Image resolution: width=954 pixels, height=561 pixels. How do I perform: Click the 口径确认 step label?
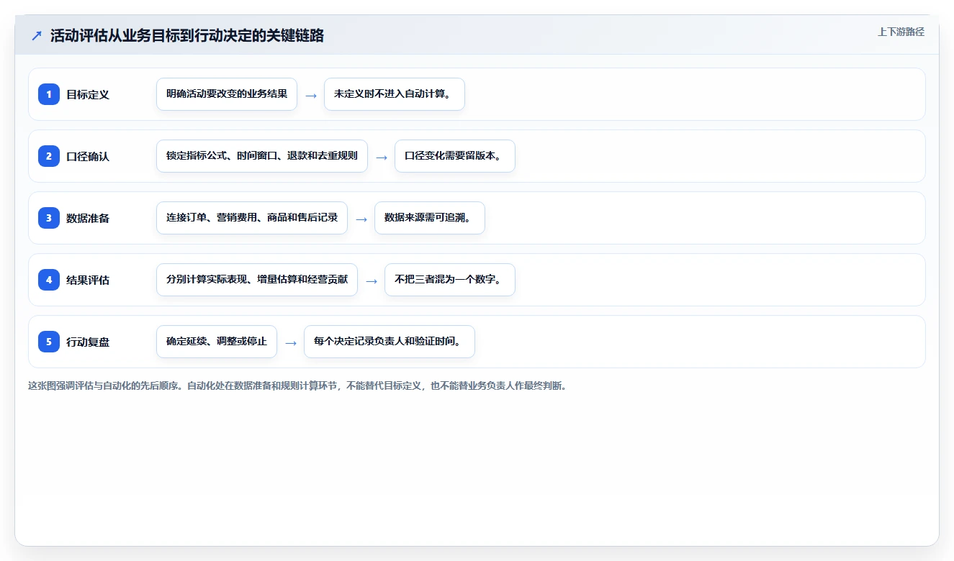[88, 156]
